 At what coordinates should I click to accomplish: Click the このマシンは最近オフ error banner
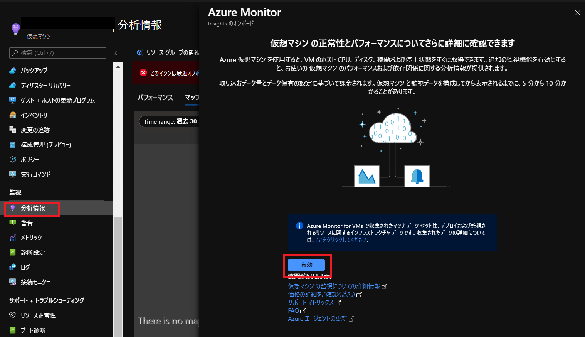[x=165, y=73]
